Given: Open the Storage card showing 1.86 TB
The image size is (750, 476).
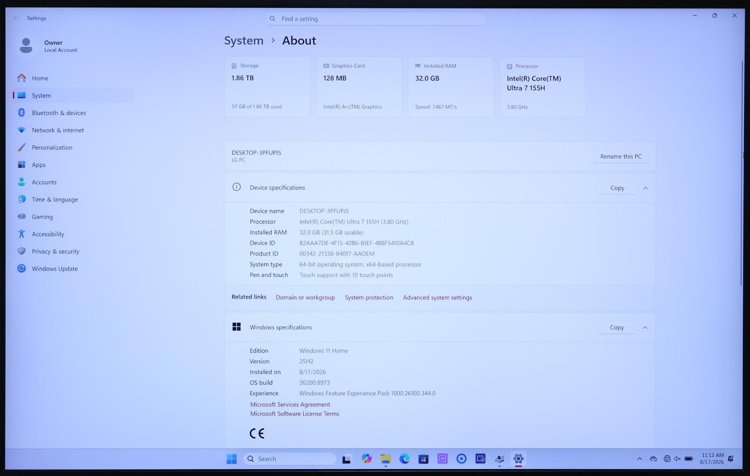Looking at the screenshot, I should point(267,87).
